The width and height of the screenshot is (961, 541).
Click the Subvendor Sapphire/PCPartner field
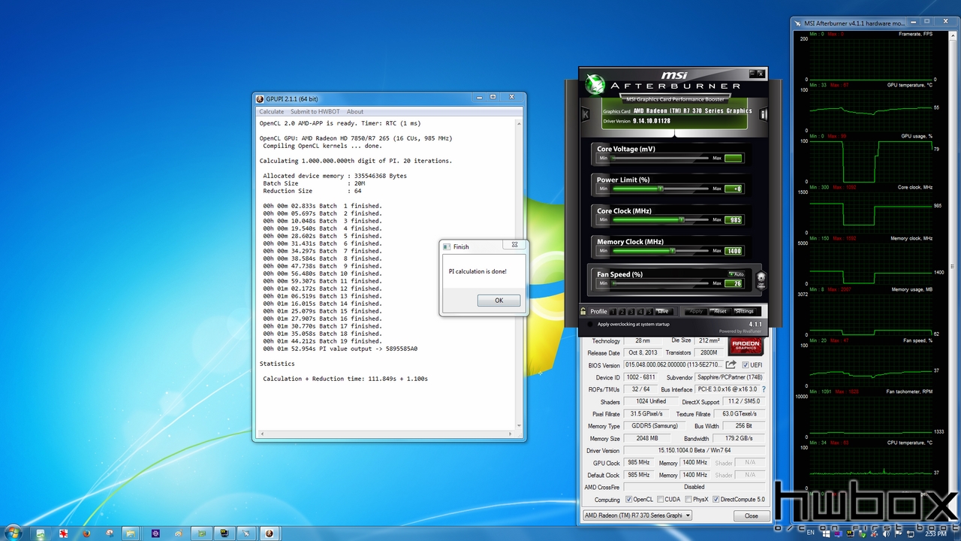(730, 377)
